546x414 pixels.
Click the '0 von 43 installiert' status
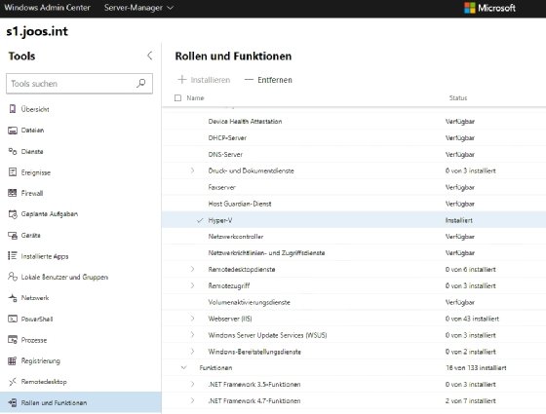(x=472, y=319)
